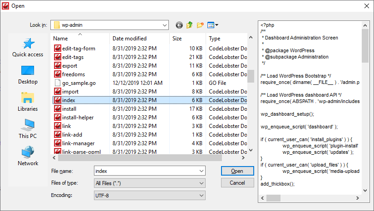The width and height of the screenshot is (374, 211).
Task: Open the View menu icon
Action: [211, 25]
